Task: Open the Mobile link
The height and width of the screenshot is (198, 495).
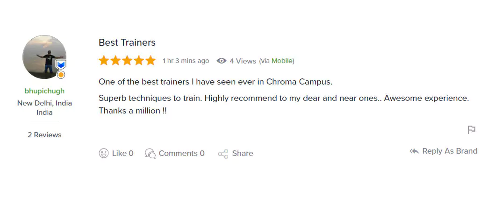Action: [x=282, y=61]
